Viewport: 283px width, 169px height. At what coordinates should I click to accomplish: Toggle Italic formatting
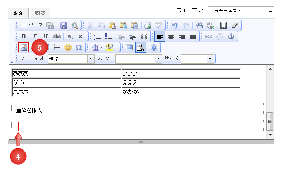34,36
